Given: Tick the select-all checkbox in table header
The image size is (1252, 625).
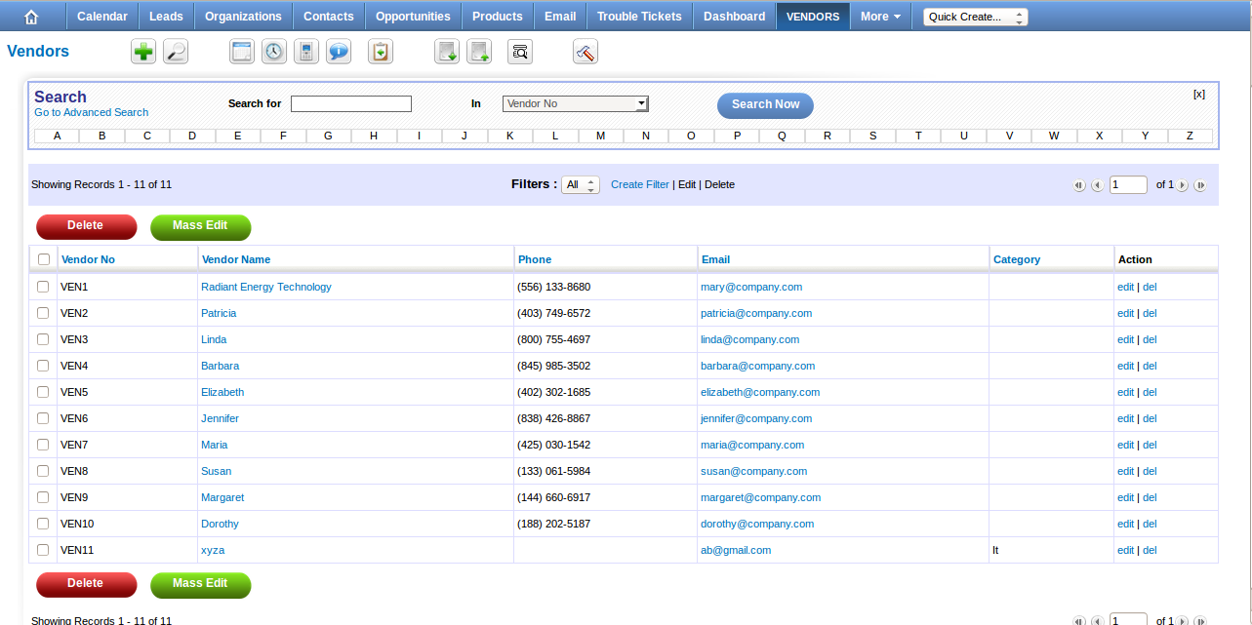Looking at the screenshot, I should click(44, 259).
